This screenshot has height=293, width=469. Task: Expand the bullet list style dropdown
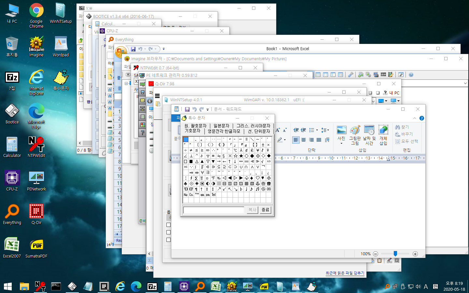pos(317,130)
